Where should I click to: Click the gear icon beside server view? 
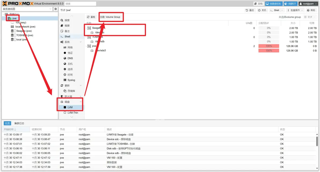[x=56, y=9]
